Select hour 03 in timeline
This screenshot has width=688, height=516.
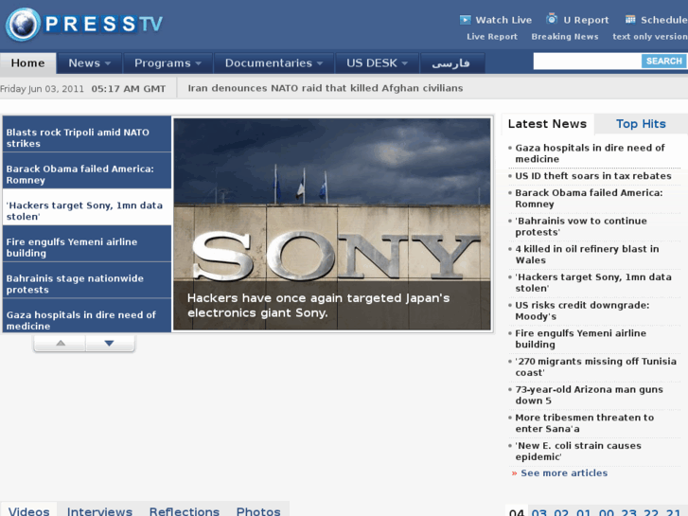tap(539, 512)
